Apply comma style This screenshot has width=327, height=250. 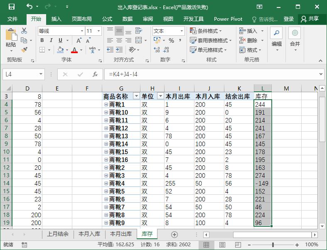pyautogui.click(x=180, y=40)
